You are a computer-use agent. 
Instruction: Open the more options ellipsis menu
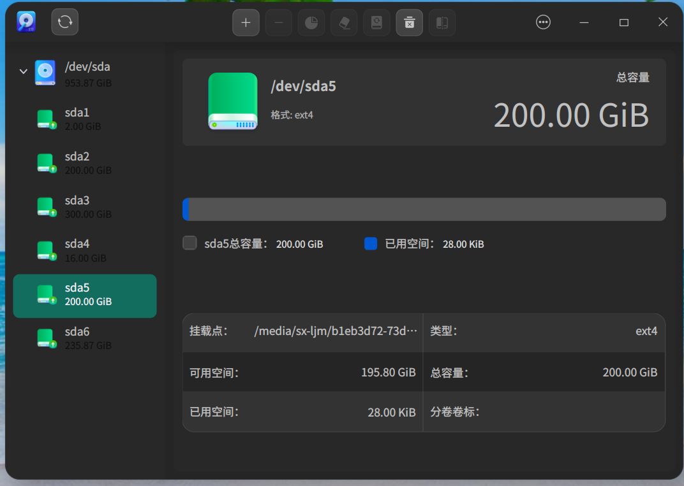[x=543, y=22]
